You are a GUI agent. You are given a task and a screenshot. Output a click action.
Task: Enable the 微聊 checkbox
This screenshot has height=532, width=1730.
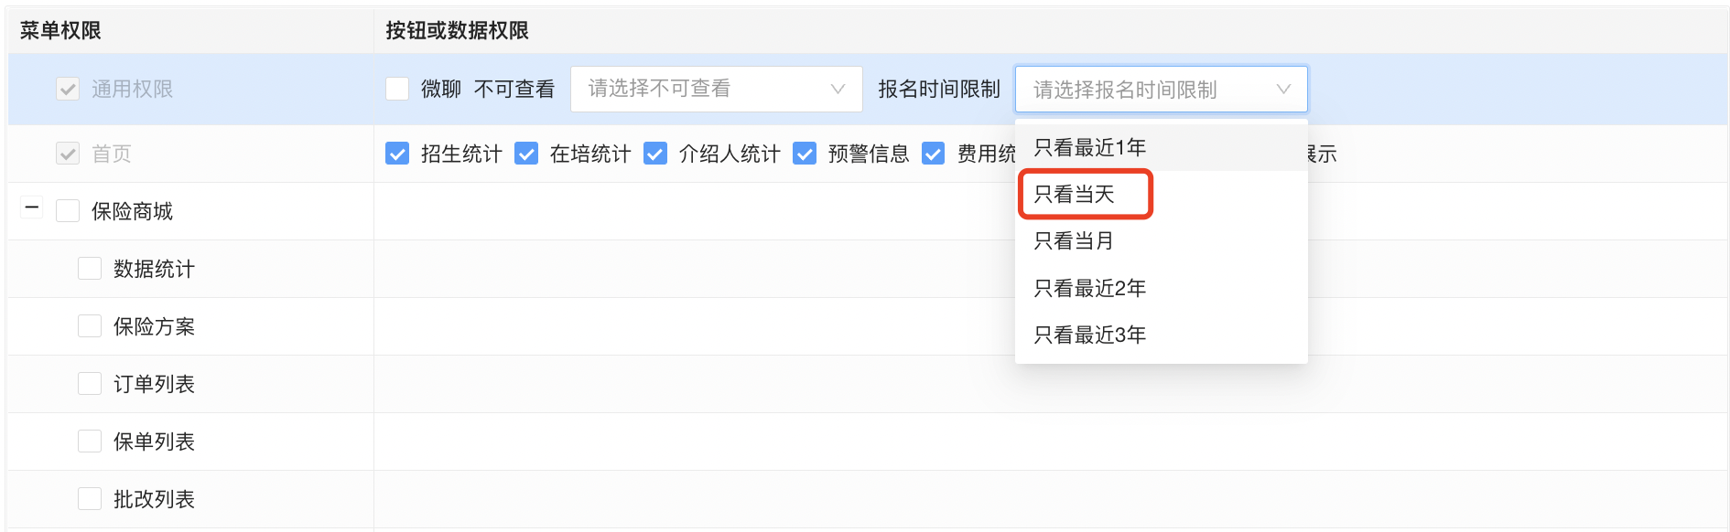397,89
